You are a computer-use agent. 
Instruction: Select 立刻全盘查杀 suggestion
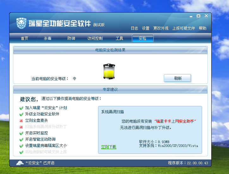(x=36, y=120)
